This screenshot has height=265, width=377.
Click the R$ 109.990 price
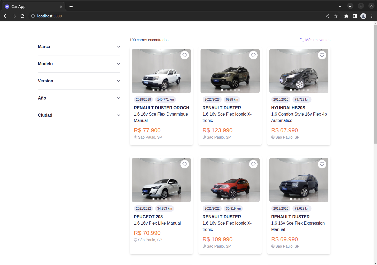(217, 239)
